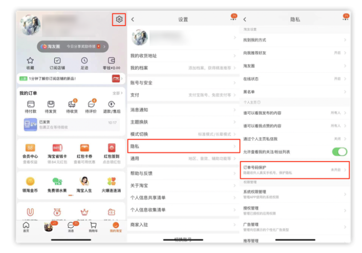The image size is (362, 253).
Task: Open 红包签到 check-in icon
Action: click(x=111, y=147)
